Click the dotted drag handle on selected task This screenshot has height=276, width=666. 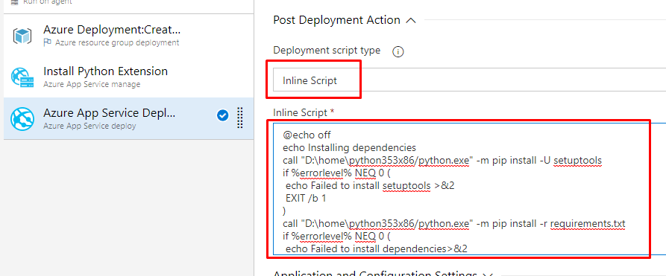pyautogui.click(x=240, y=118)
